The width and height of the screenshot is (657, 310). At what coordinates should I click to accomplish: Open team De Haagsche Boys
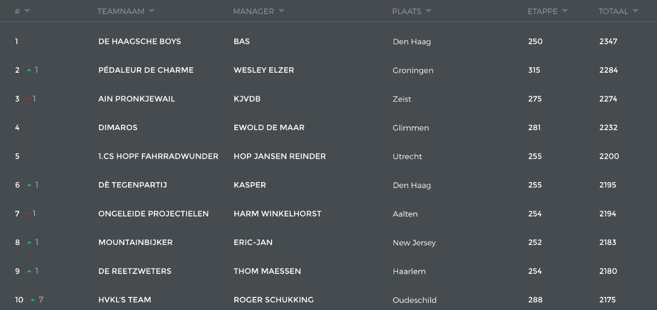pyautogui.click(x=140, y=42)
